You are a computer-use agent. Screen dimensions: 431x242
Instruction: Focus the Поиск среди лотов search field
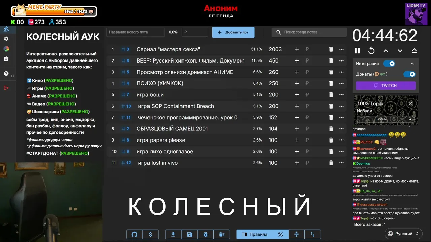click(309, 32)
